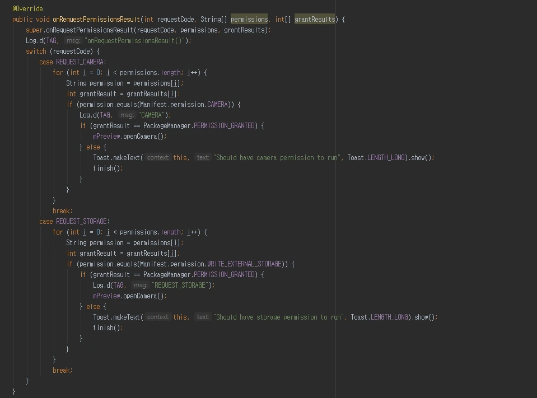This screenshot has width=537, height=398.
Task: Click the CAMERA constant in Manifest.permission.CAMERA
Action: [217, 104]
